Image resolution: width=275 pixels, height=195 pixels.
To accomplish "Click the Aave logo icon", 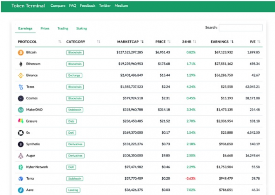I will (x=21, y=190).
